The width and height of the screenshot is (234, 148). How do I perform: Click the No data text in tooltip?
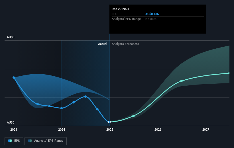[x=151, y=19]
